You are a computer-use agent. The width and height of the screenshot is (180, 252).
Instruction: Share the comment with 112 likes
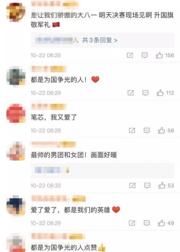[131, 93]
